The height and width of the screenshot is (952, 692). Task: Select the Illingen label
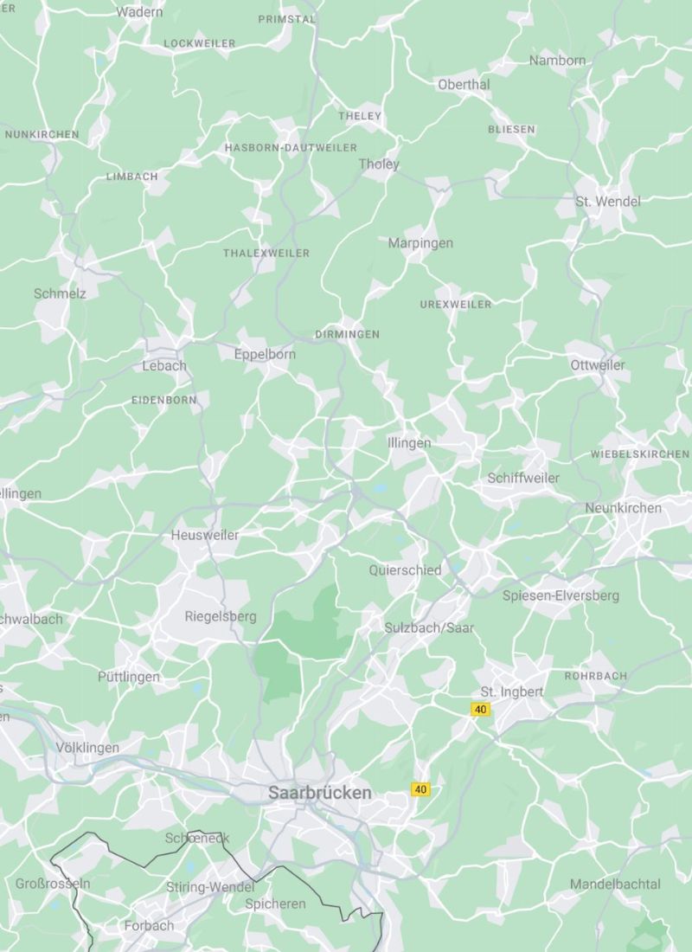[409, 444]
